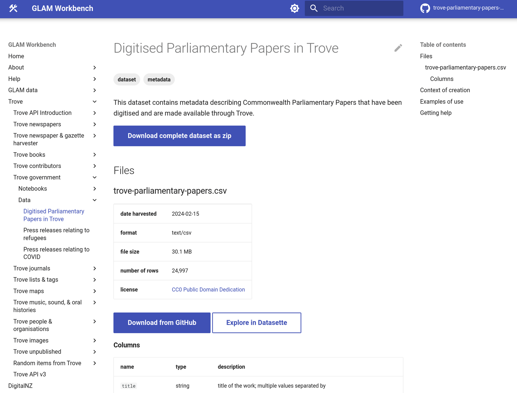Expand the Trove journals chevron

tap(95, 268)
